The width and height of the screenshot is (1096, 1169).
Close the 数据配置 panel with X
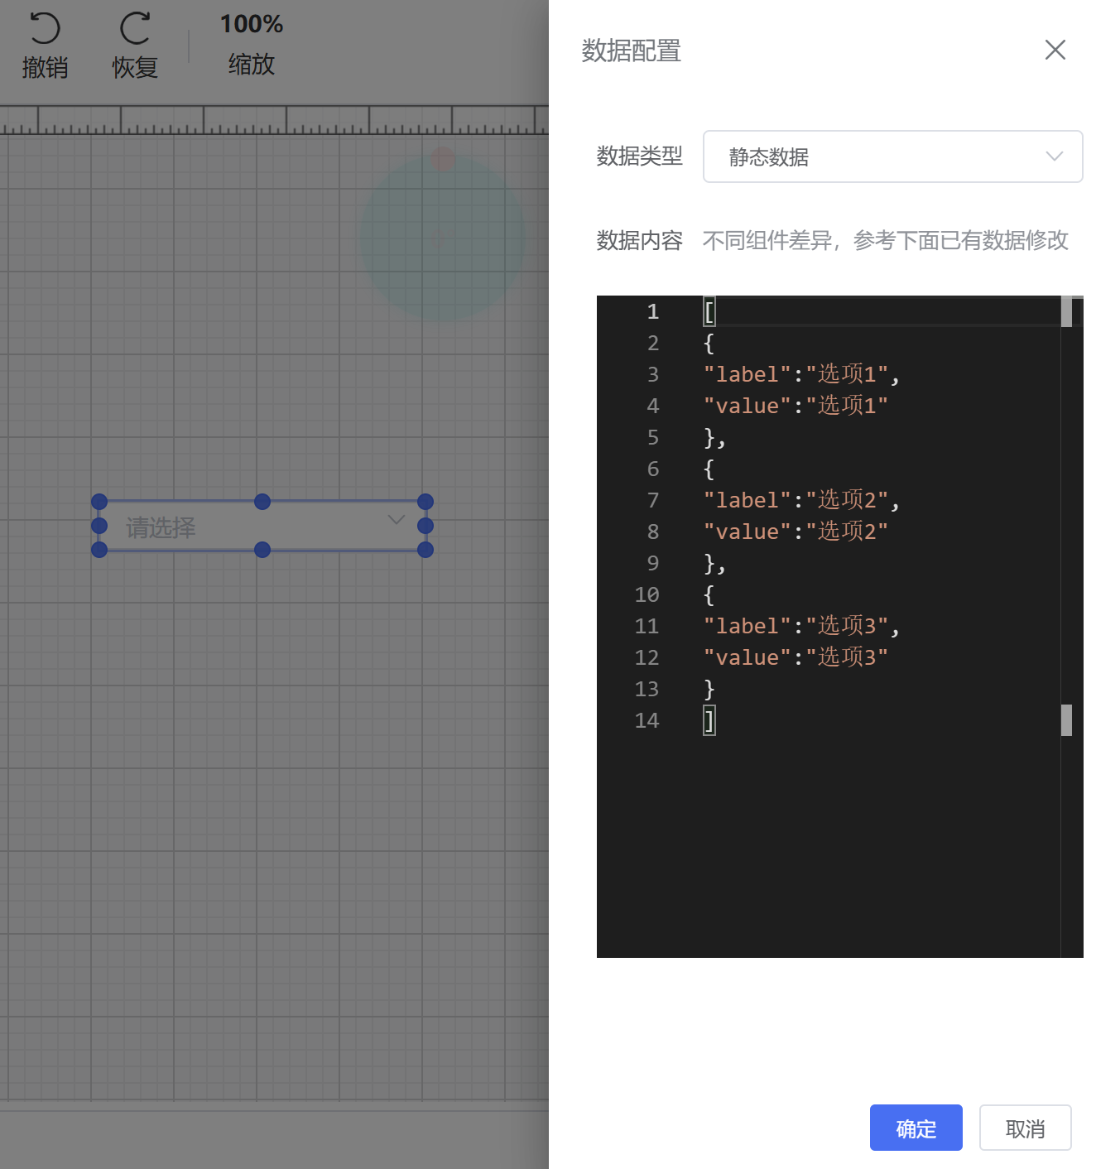coord(1055,51)
